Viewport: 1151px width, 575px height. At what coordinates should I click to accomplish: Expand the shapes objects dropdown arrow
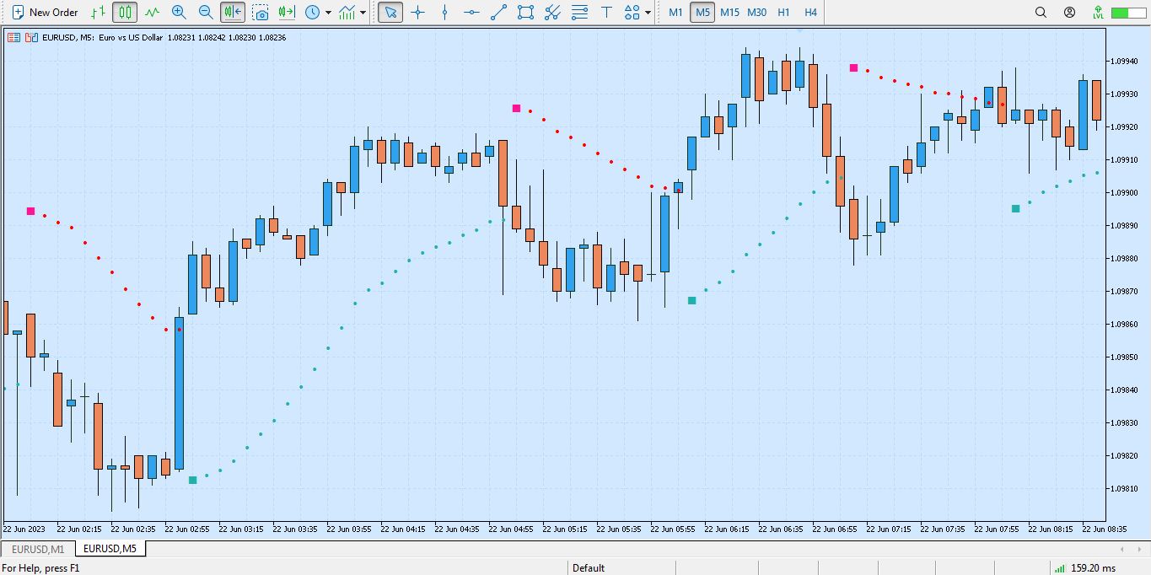[x=648, y=13]
